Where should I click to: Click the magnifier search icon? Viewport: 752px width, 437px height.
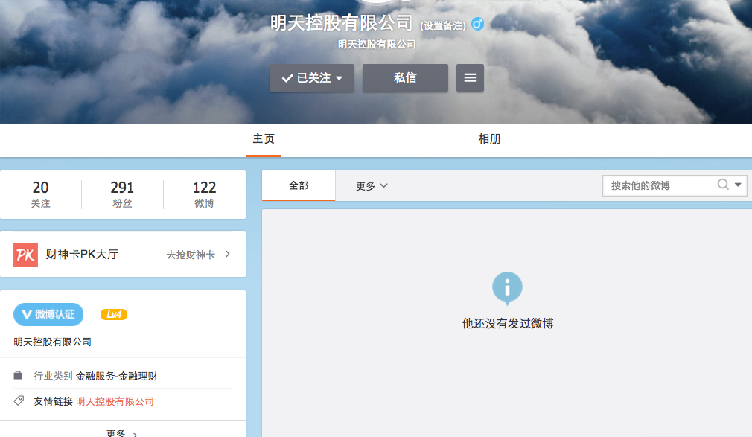[723, 185]
